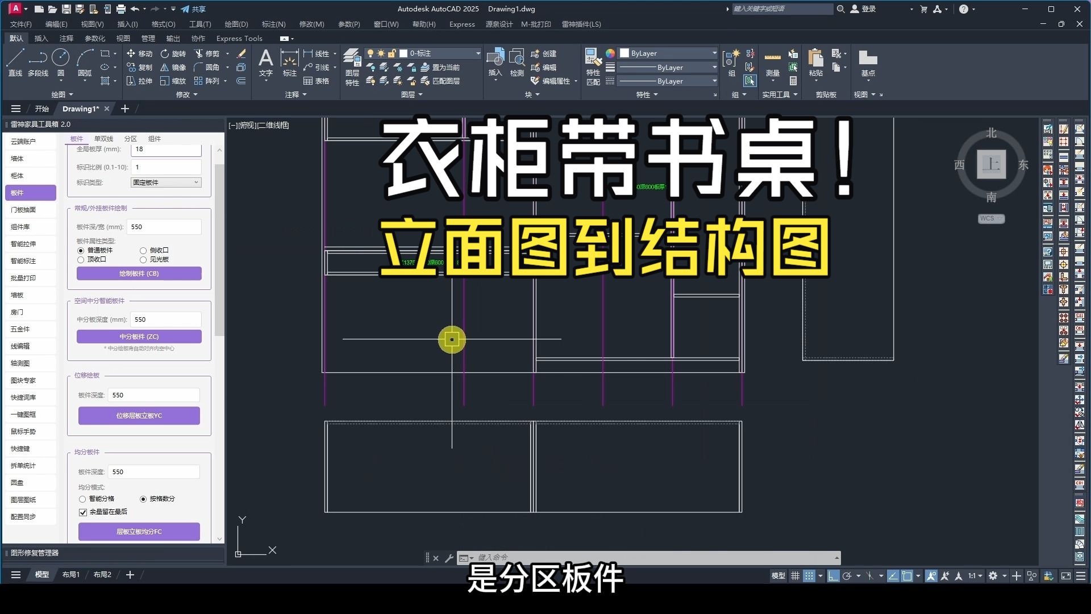1091x614 pixels.
Task: Click the Trim (修剪) tool
Action: pos(207,53)
